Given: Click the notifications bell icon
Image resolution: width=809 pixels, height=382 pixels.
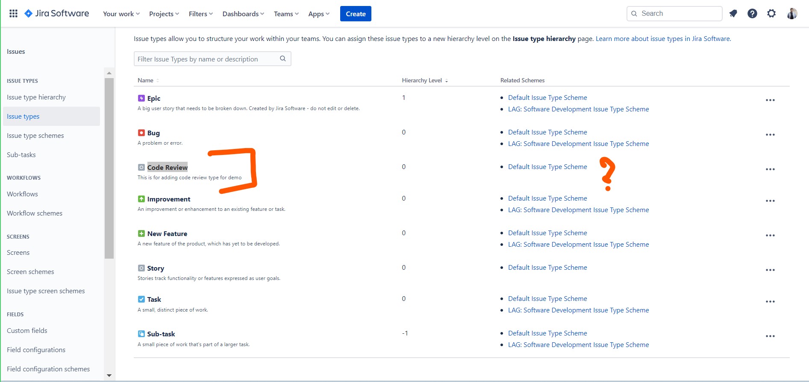Looking at the screenshot, I should coord(733,14).
